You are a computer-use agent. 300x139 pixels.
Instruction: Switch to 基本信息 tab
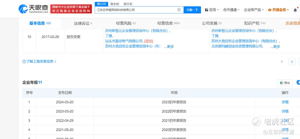click(x=40, y=23)
